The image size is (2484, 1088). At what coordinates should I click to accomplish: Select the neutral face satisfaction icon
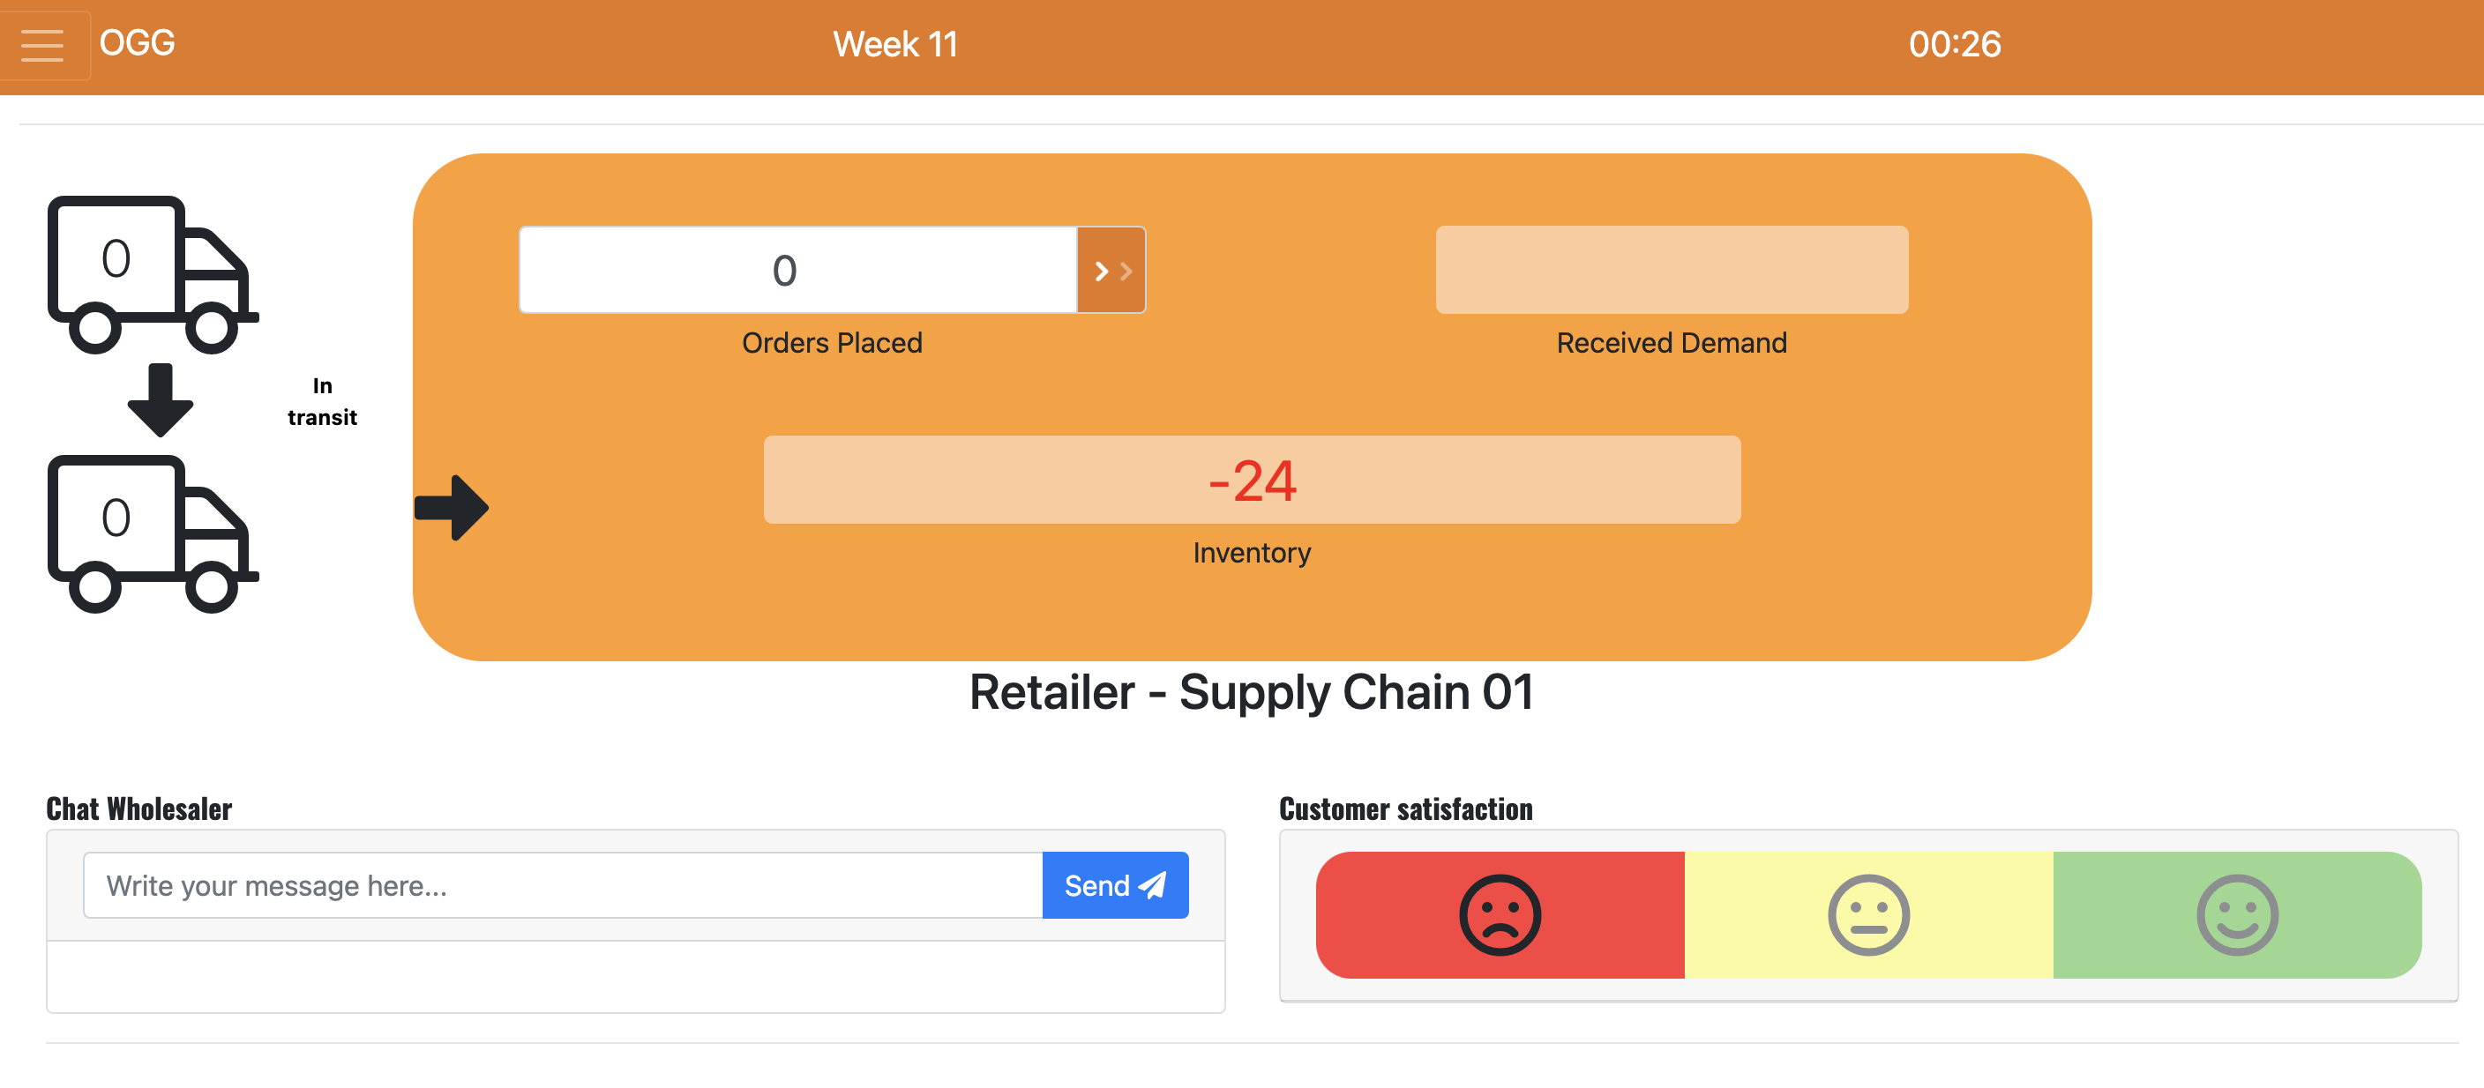pyautogui.click(x=1867, y=913)
